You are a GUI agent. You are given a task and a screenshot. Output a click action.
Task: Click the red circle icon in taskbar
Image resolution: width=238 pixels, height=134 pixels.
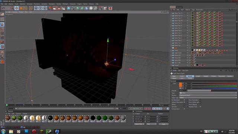[x=34, y=131]
